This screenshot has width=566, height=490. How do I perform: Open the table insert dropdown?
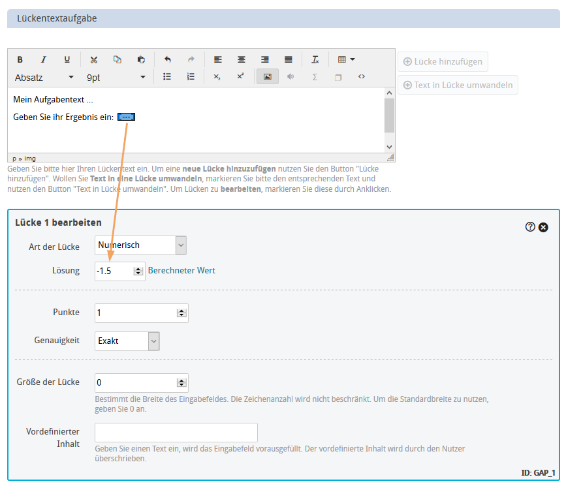point(346,59)
